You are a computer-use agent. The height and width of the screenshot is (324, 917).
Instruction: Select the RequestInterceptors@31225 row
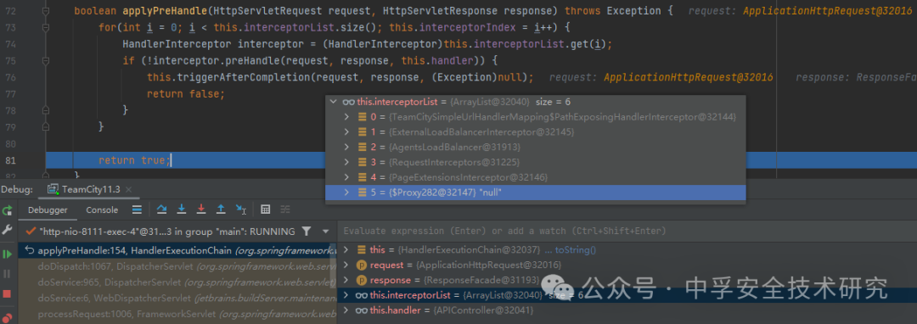(x=536, y=162)
